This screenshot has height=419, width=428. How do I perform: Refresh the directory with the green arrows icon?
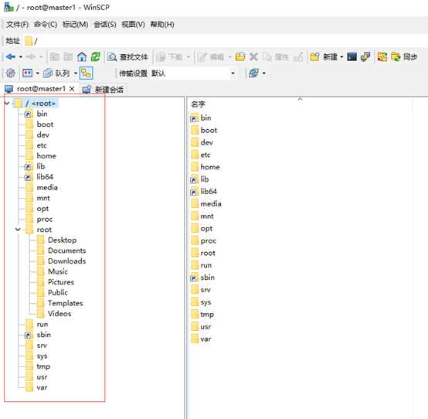point(96,56)
